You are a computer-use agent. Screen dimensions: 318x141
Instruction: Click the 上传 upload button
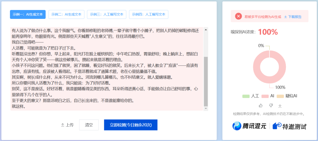coord(67,125)
